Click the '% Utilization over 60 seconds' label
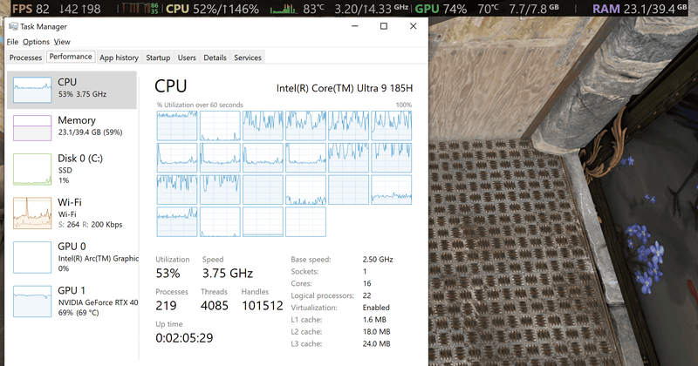 pyautogui.click(x=200, y=105)
